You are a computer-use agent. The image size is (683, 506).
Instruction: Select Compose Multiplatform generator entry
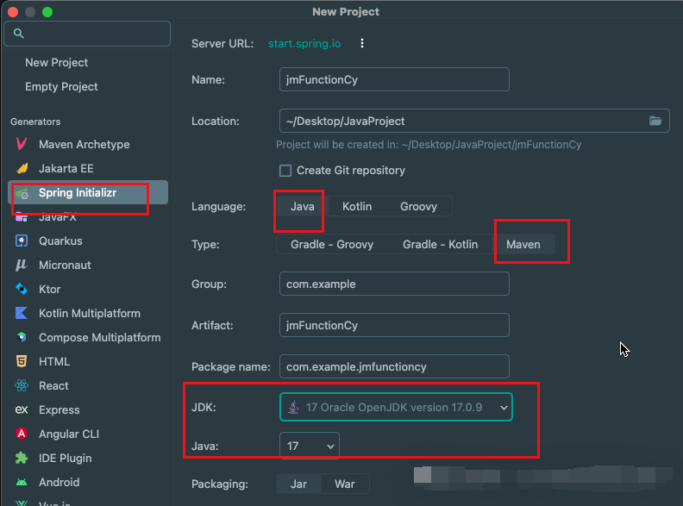[x=100, y=338]
